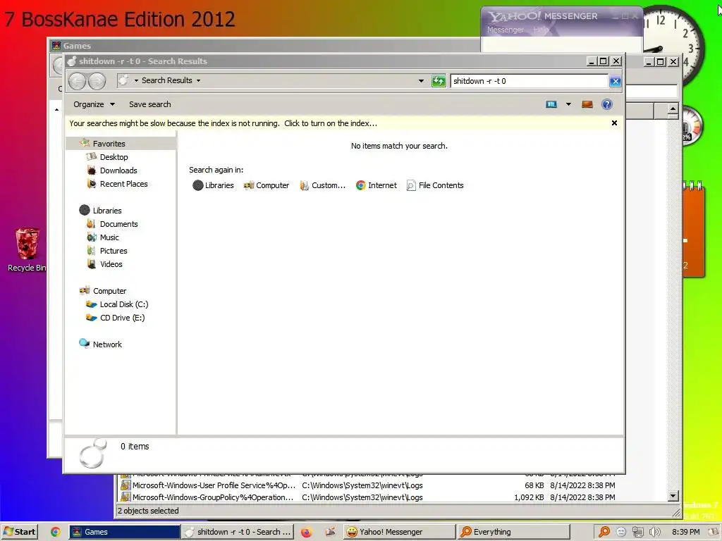Click the index-not-running notification message
Viewport: 722px width, 541px height.
point(223,123)
